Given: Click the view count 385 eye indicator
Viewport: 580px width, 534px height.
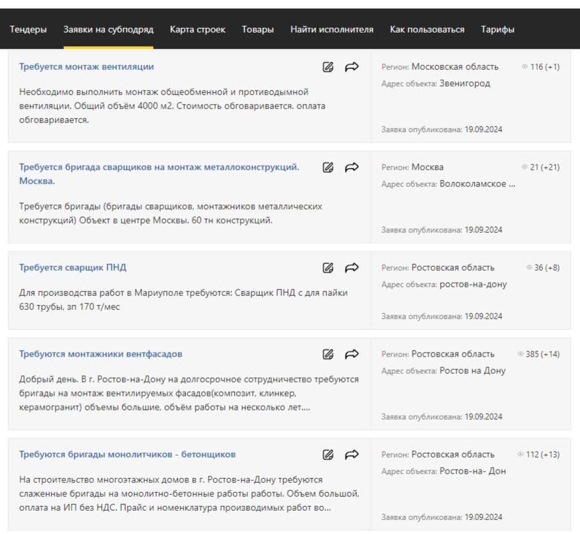Looking at the screenshot, I should coord(521,354).
